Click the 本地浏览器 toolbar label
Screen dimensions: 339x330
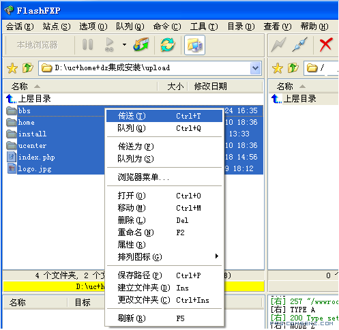[x=38, y=45]
